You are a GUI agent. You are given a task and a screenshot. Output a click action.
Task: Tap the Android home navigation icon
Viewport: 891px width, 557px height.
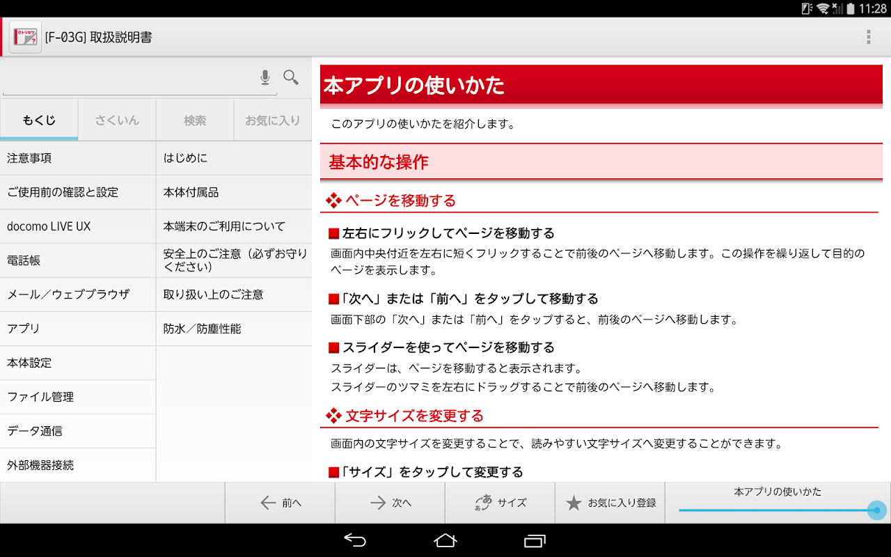445,540
